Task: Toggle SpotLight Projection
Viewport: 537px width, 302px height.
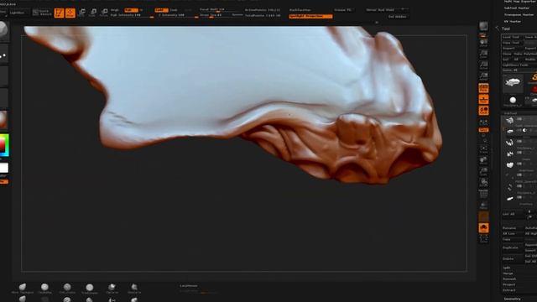Action: [310, 16]
